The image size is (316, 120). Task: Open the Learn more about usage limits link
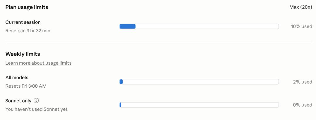(38, 63)
